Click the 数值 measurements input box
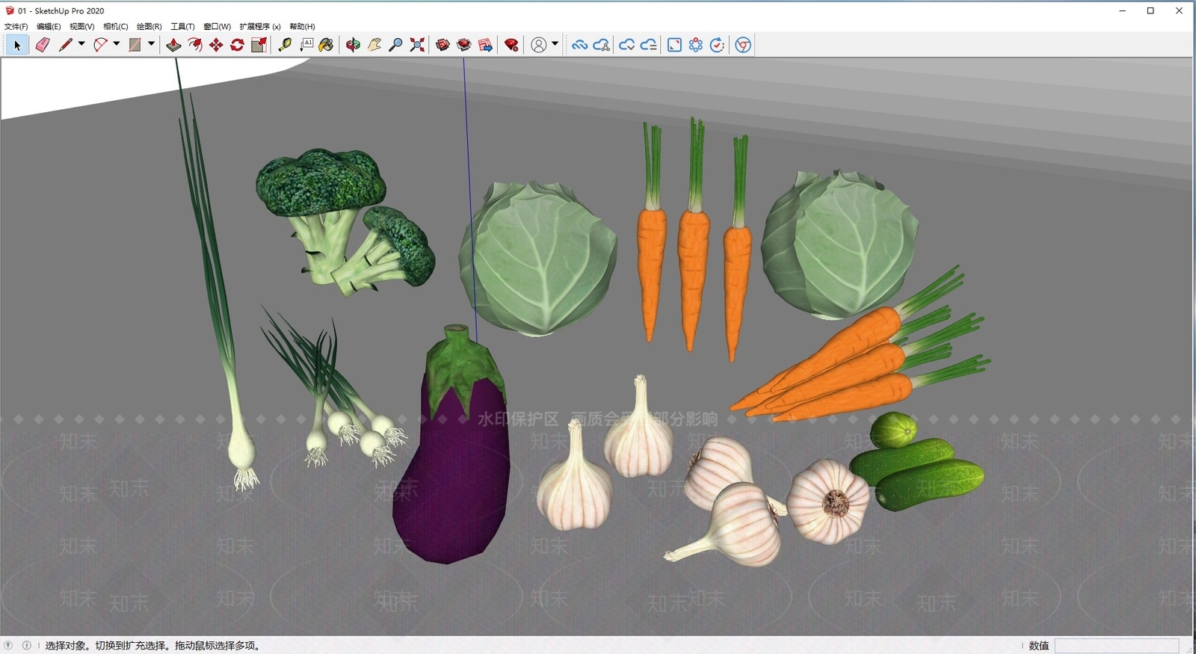Screen dimensions: 1196x654 click(1117, 646)
